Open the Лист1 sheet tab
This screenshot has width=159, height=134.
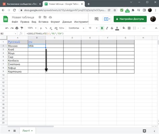tap(28, 131)
